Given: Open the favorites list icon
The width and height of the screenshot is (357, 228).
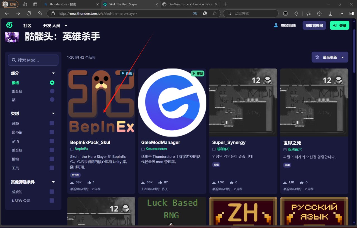Looking at the screenshot, I should pos(308,13).
